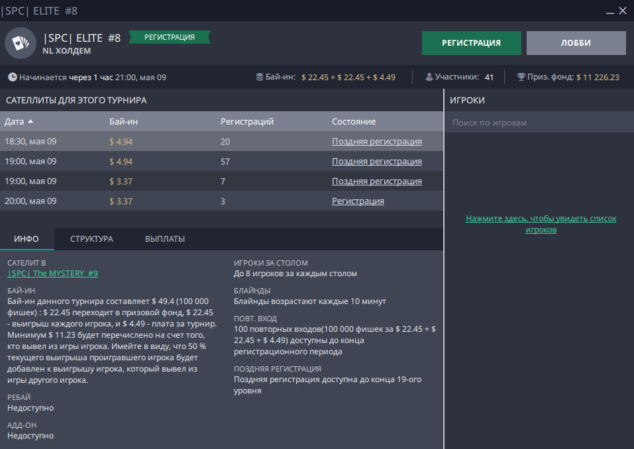Image resolution: width=634 pixels, height=449 pixels.
Task: Sort satellites by Регистраций column header
Action: point(247,122)
